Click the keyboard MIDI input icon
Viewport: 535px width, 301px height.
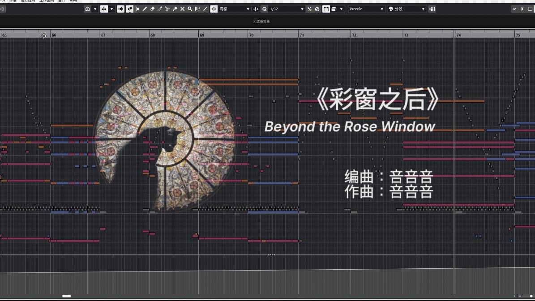432,9
